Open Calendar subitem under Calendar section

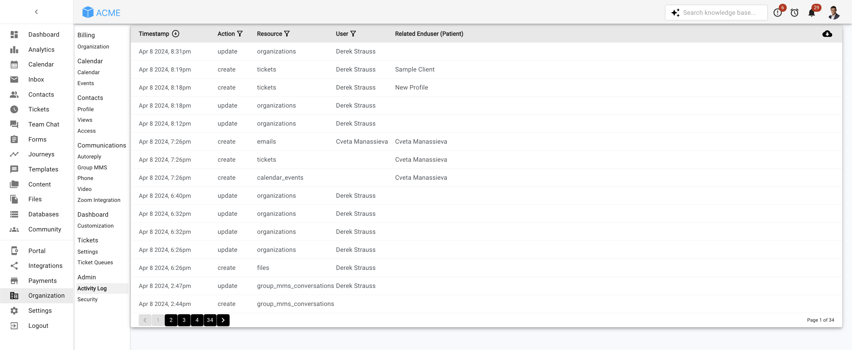click(89, 72)
